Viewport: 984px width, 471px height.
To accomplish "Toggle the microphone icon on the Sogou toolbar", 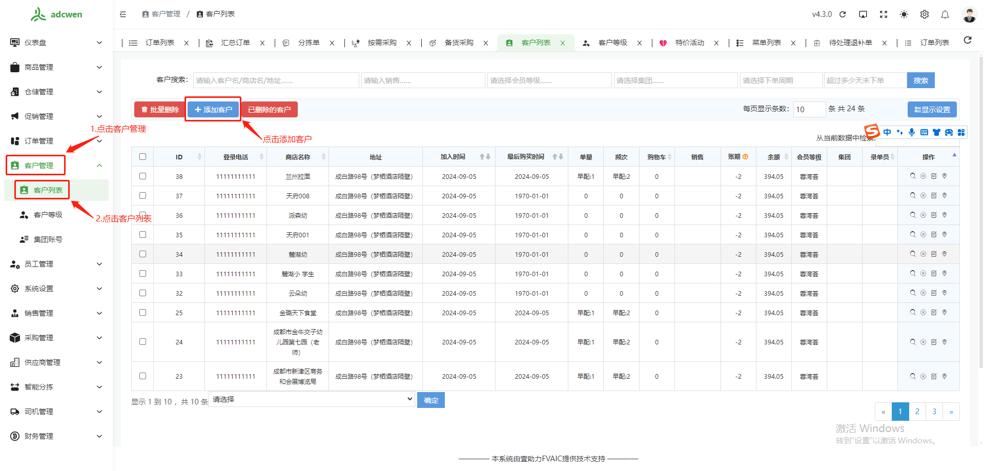I will click(912, 132).
